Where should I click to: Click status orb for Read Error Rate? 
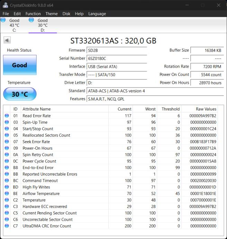coord(7,116)
